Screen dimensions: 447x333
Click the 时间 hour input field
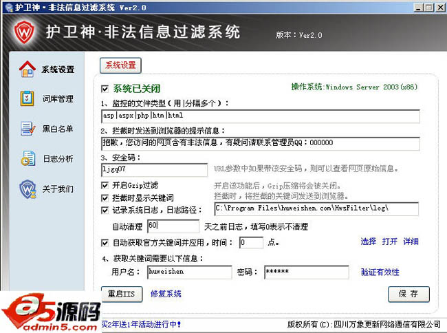(x=251, y=243)
